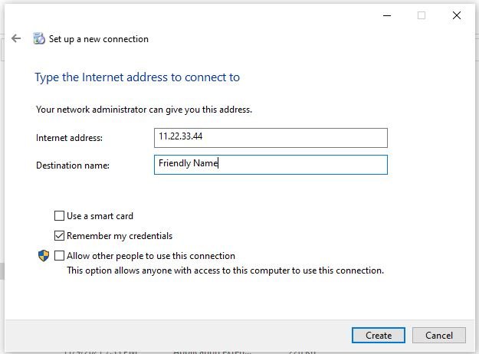Click the Your network administrator hint text

144,110
